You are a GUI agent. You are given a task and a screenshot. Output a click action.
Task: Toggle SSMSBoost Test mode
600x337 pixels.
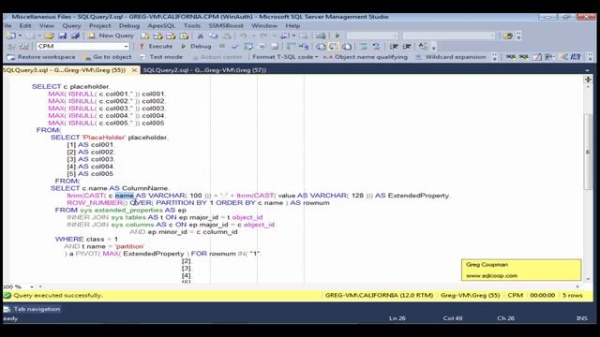coord(161,57)
